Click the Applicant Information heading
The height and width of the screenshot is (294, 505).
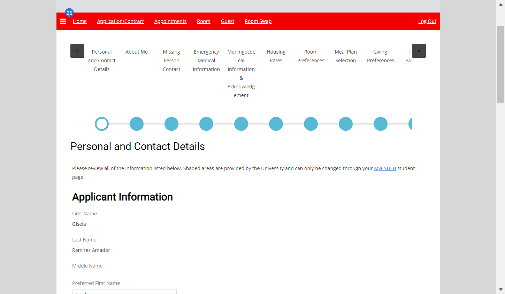(x=122, y=197)
